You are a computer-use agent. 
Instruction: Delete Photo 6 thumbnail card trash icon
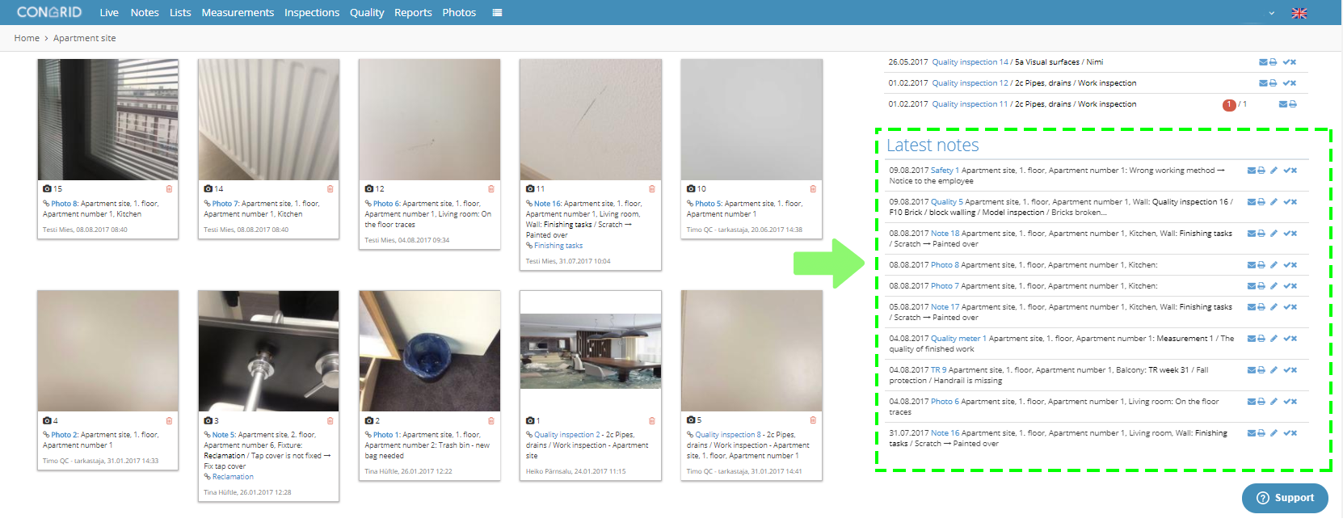pos(490,189)
